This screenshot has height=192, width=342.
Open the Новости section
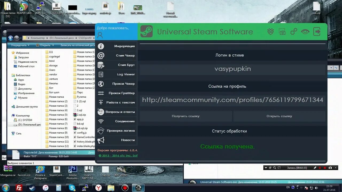(128, 140)
